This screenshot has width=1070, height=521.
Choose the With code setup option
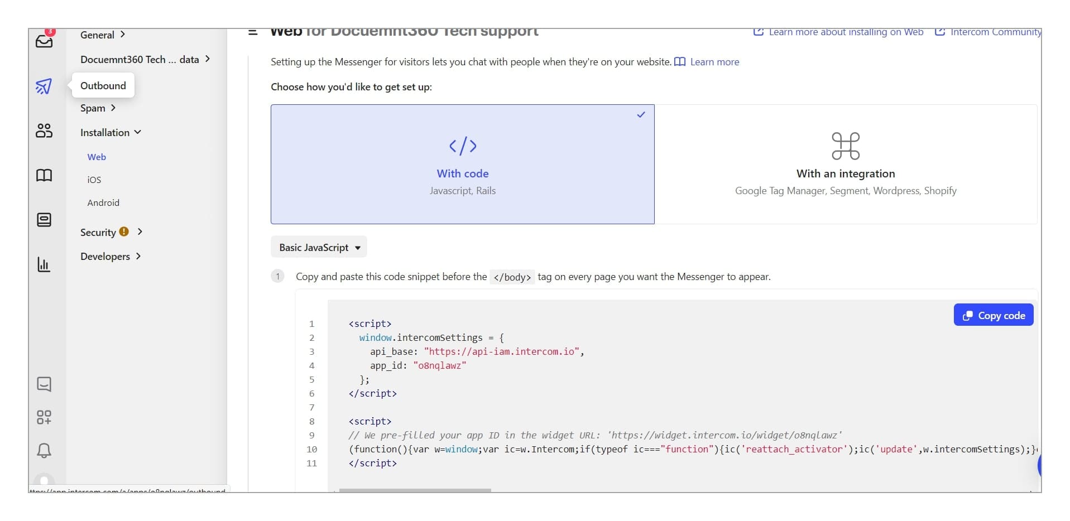(x=463, y=164)
